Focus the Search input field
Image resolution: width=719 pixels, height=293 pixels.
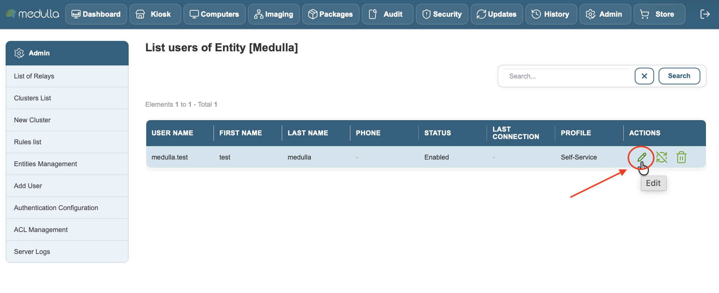pyautogui.click(x=567, y=76)
